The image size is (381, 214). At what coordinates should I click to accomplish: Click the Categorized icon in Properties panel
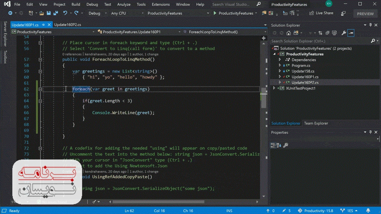tap(273, 145)
